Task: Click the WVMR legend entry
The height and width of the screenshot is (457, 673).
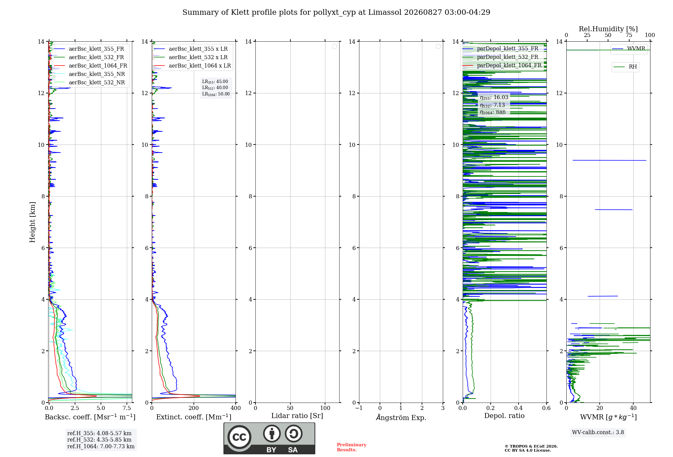Action: pos(629,49)
